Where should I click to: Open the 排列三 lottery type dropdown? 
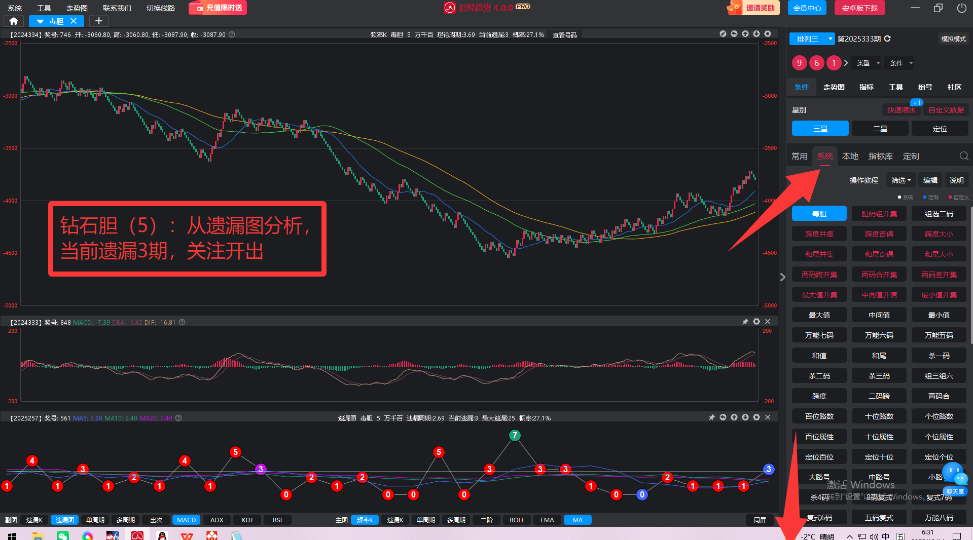[830, 38]
